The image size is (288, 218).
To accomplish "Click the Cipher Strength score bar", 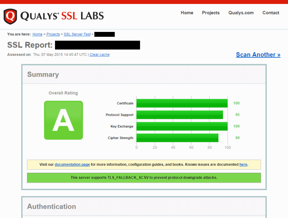I will pos(177,138).
